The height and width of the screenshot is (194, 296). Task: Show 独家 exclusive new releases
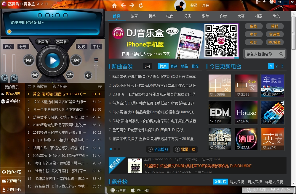click(x=163, y=66)
